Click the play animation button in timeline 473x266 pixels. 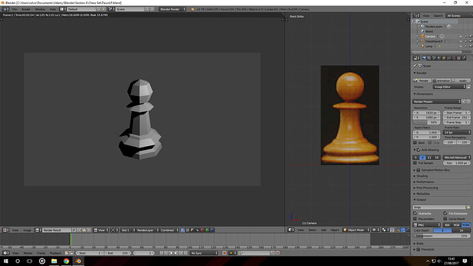(x=176, y=253)
